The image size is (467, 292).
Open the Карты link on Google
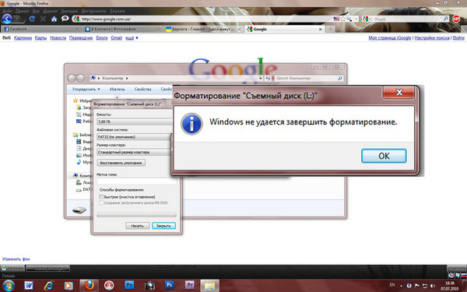tap(40, 38)
